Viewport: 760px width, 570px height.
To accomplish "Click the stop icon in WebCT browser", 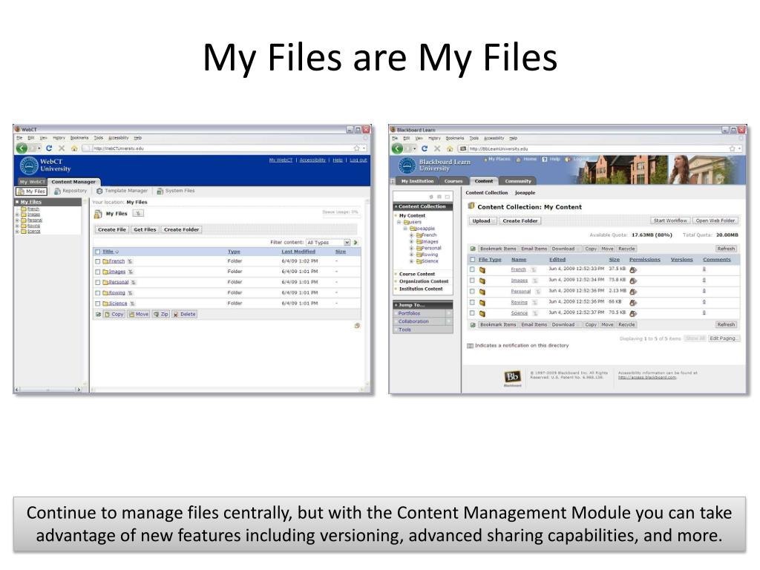I will tap(62, 148).
